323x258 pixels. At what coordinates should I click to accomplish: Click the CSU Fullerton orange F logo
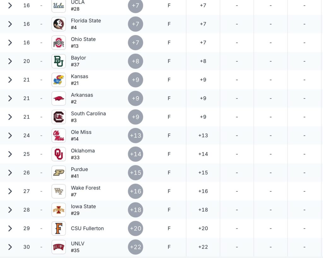[59, 228]
